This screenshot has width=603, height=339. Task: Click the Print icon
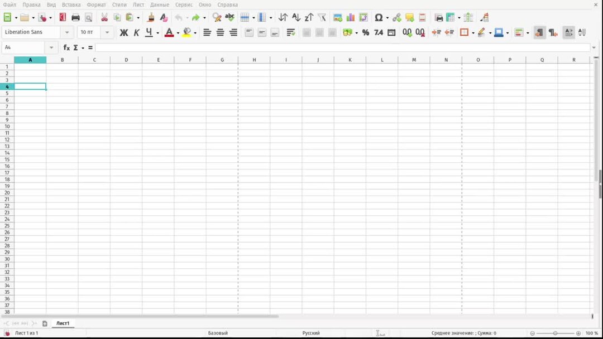[x=75, y=17]
